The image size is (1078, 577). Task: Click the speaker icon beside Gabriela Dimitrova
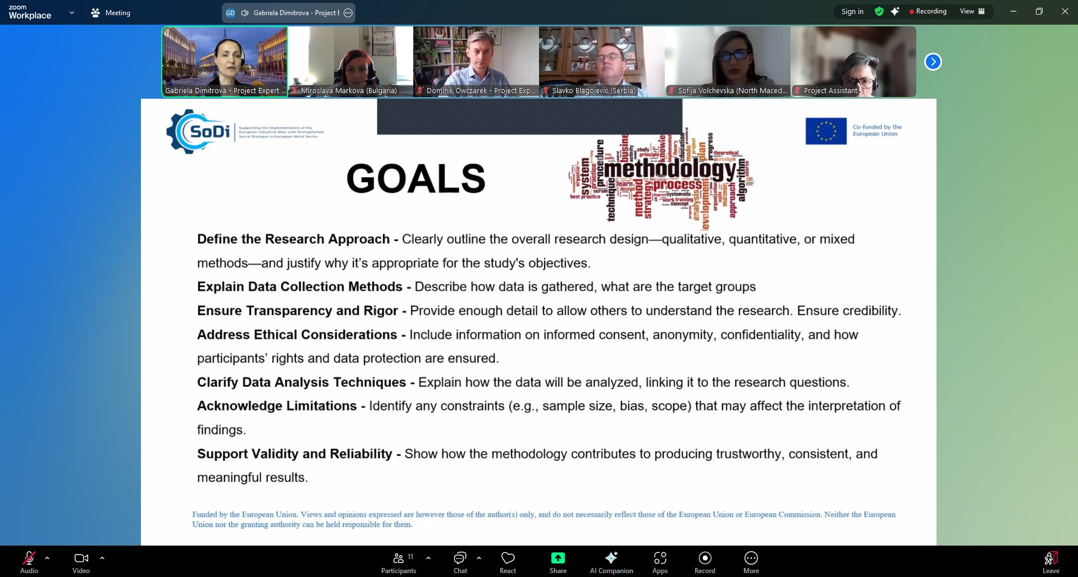point(245,12)
